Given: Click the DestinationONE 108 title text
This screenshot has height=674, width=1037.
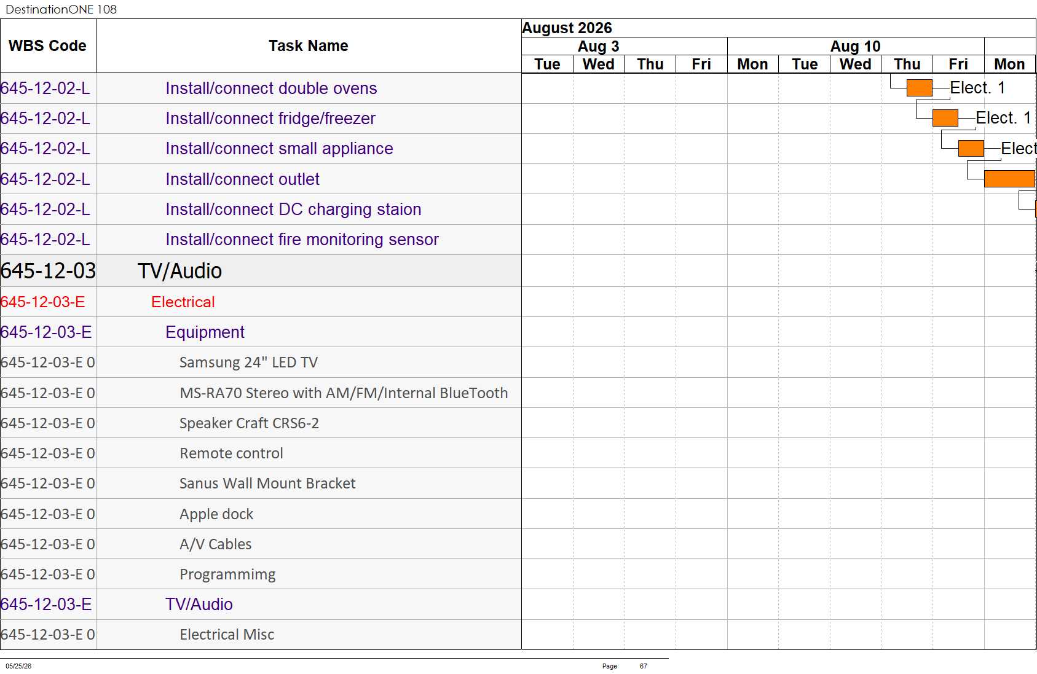Looking at the screenshot, I should [61, 9].
